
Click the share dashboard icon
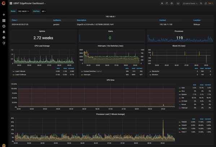pos(167,3)
